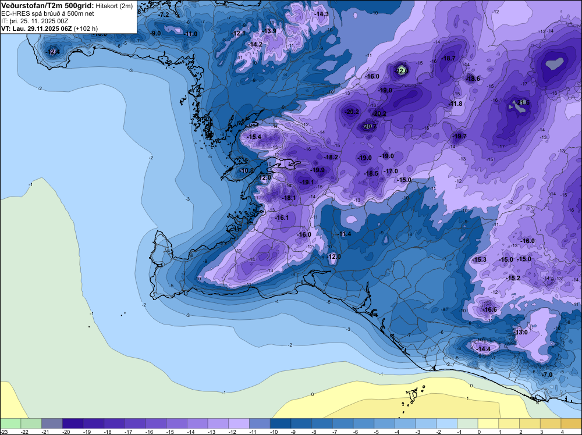This screenshot has height=435, width=582.
Task: Click the -11.0 temperature value
Action: point(190,34)
